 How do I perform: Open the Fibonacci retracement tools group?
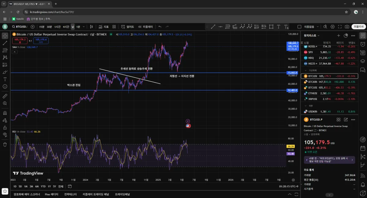5,50
